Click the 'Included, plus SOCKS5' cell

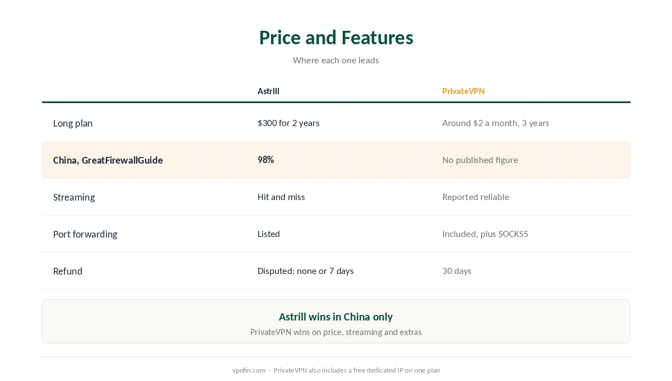pos(485,234)
